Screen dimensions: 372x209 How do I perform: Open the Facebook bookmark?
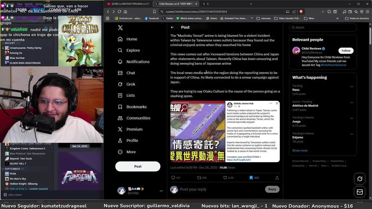point(152,18)
